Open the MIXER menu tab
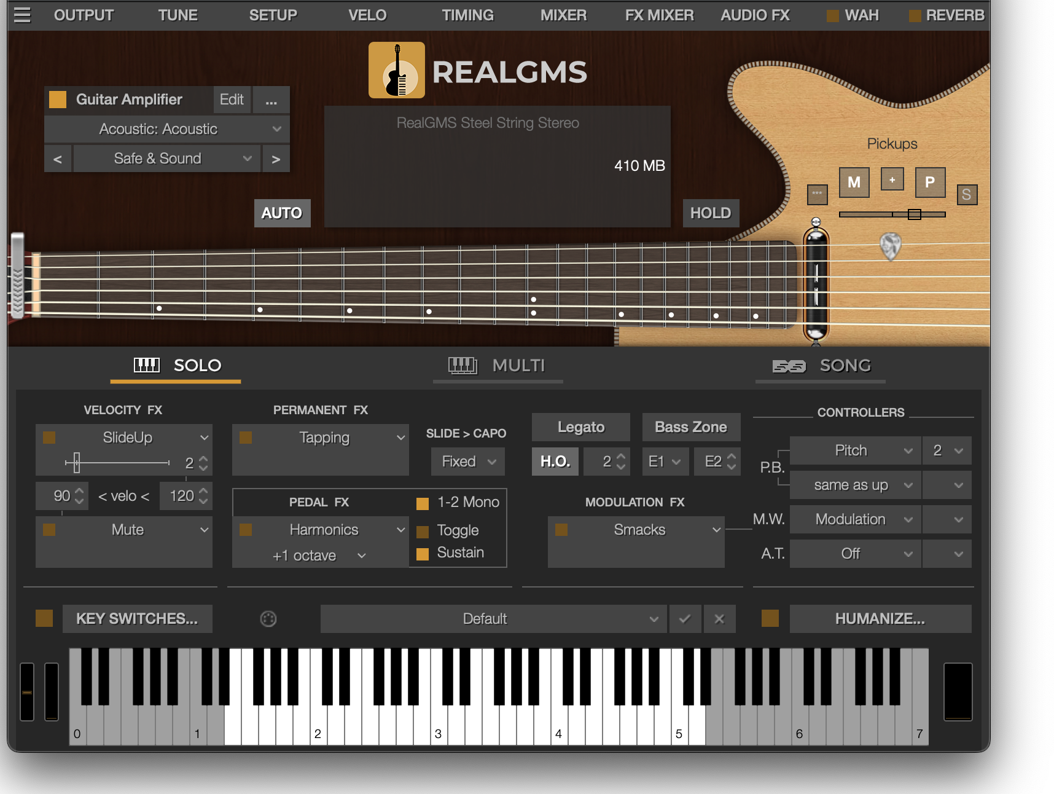 (563, 15)
